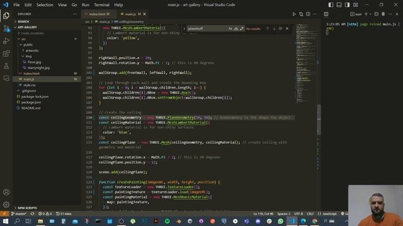Expand the NPM SCRIPTS section

coord(27,208)
